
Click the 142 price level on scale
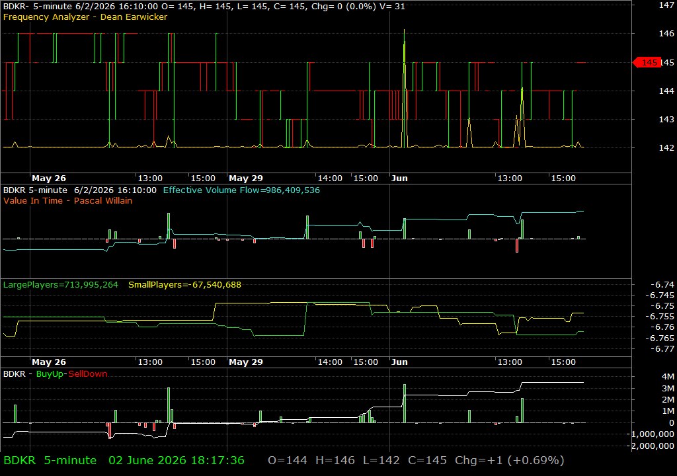click(666, 147)
